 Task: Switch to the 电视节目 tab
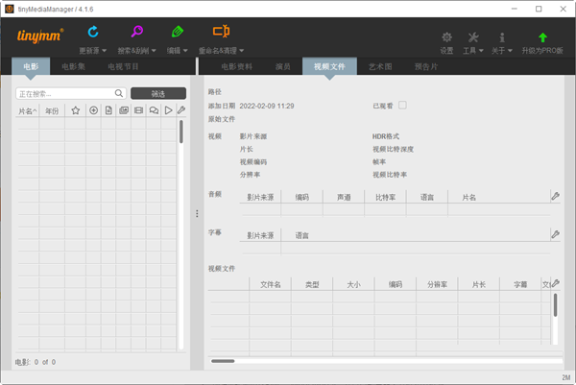click(x=123, y=66)
